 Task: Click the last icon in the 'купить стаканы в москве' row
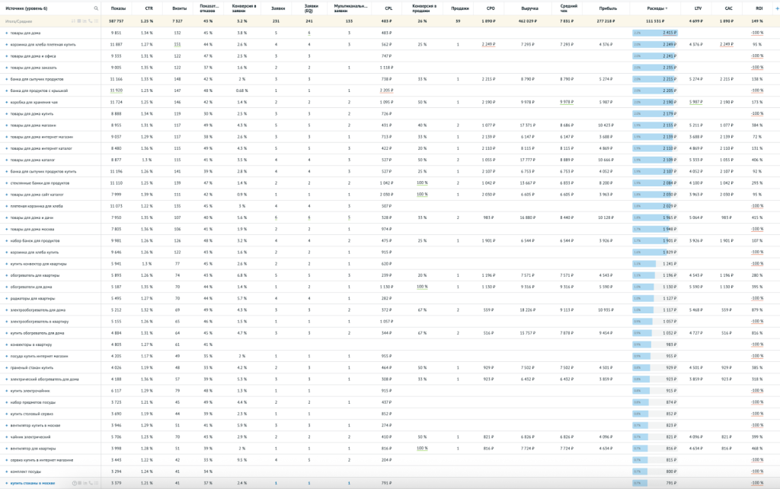pos(97,483)
